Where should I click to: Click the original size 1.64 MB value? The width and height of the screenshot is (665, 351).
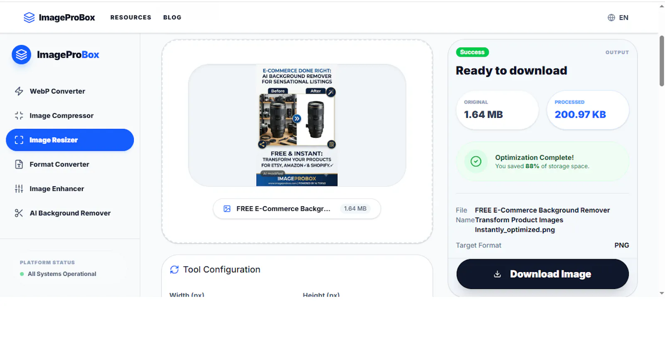tap(483, 114)
